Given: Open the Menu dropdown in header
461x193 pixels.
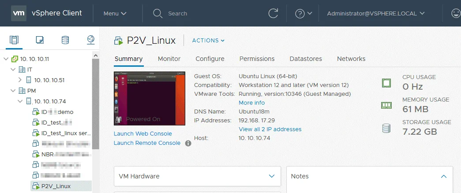Looking at the screenshot, I should click(x=115, y=13).
